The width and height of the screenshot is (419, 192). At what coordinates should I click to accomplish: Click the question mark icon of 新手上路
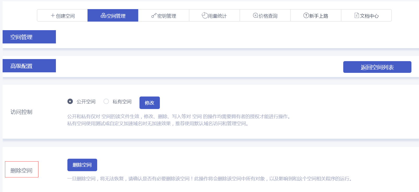[306, 16]
